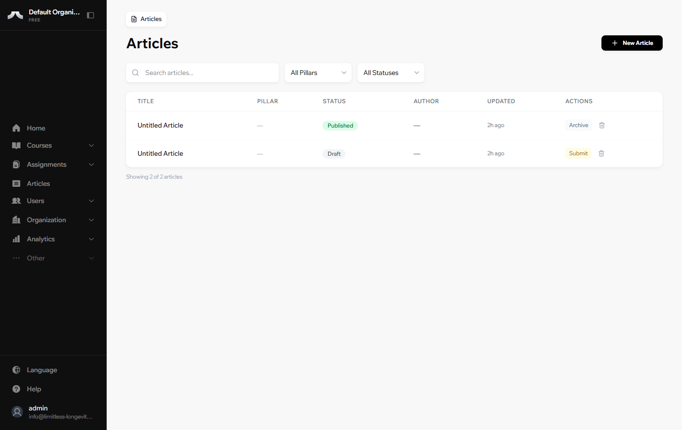Open the All Statuses filter dropdown
The height and width of the screenshot is (430, 689).
coord(390,73)
